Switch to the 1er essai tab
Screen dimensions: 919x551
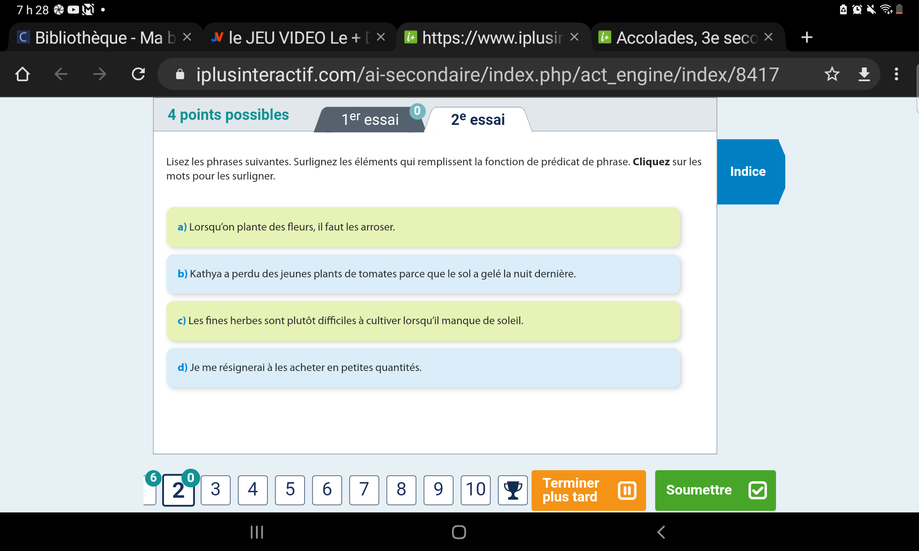(x=370, y=119)
